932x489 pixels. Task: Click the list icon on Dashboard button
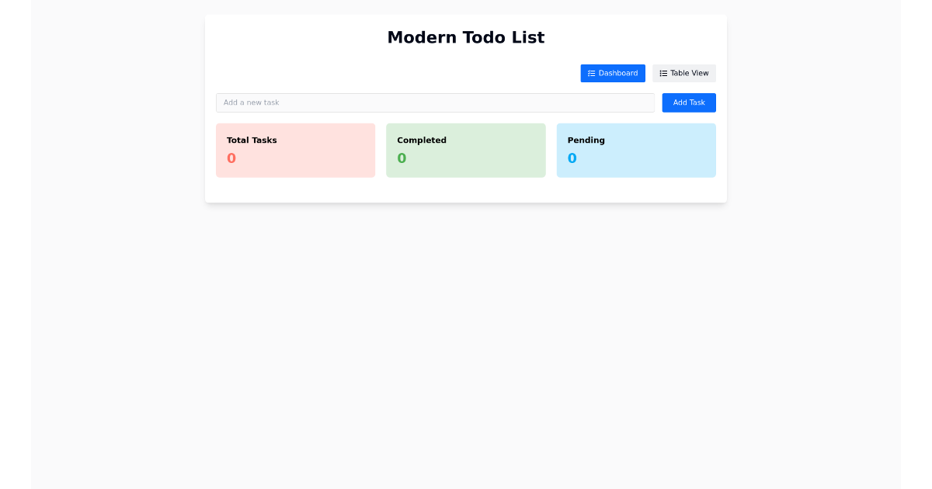tap(590, 73)
